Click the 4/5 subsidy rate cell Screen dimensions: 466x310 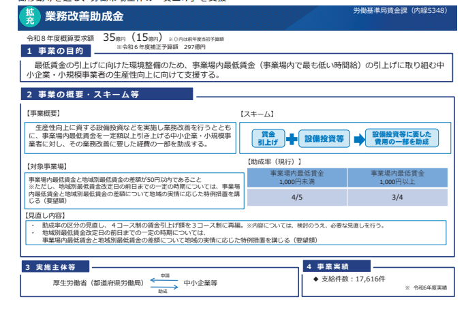click(297, 198)
